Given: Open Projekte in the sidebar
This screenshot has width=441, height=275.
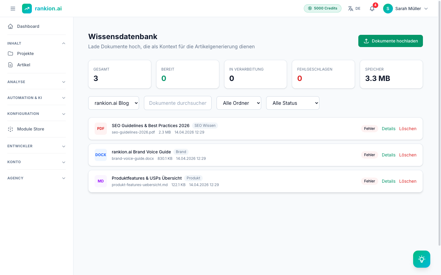Looking at the screenshot, I should point(37,53).
